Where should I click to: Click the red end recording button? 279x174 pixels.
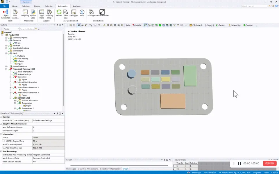pyautogui.click(x=270, y=163)
